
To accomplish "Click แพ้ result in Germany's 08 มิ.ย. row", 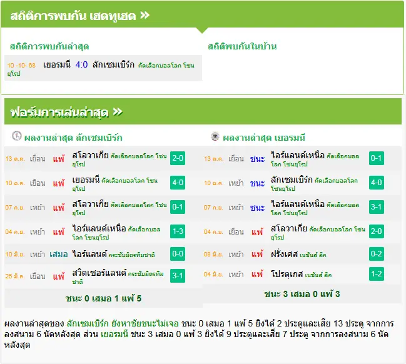I will point(257,254).
